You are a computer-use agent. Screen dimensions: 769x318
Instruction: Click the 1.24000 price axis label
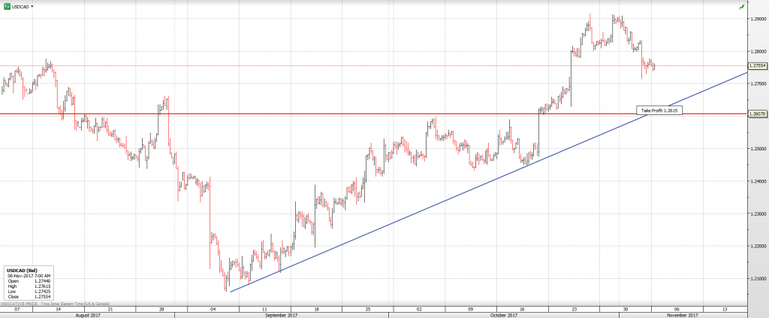click(757, 181)
